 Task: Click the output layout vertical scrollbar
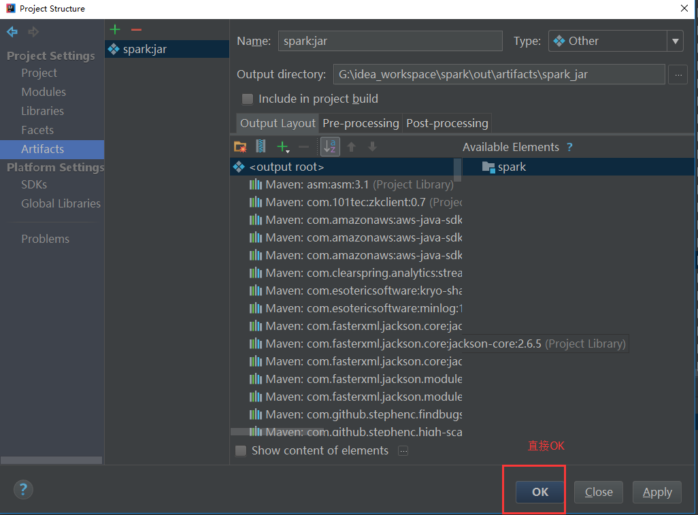click(457, 170)
